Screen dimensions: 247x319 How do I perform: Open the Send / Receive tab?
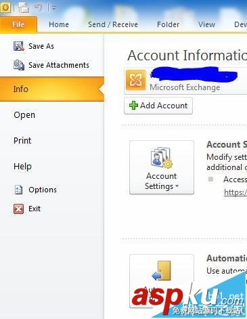(113, 24)
